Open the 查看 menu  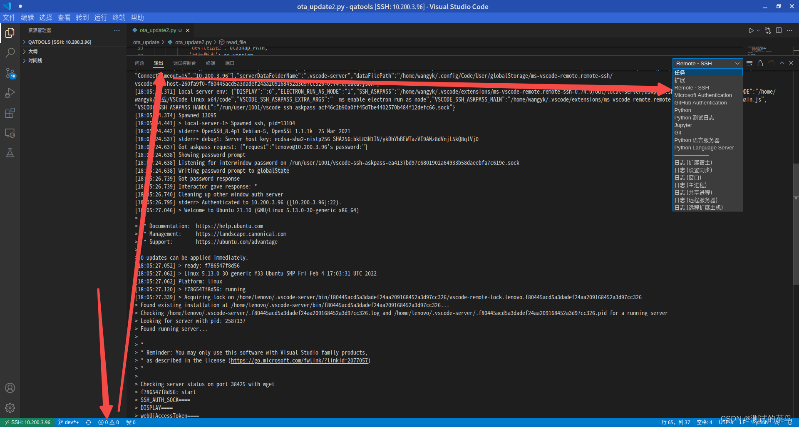tap(64, 17)
